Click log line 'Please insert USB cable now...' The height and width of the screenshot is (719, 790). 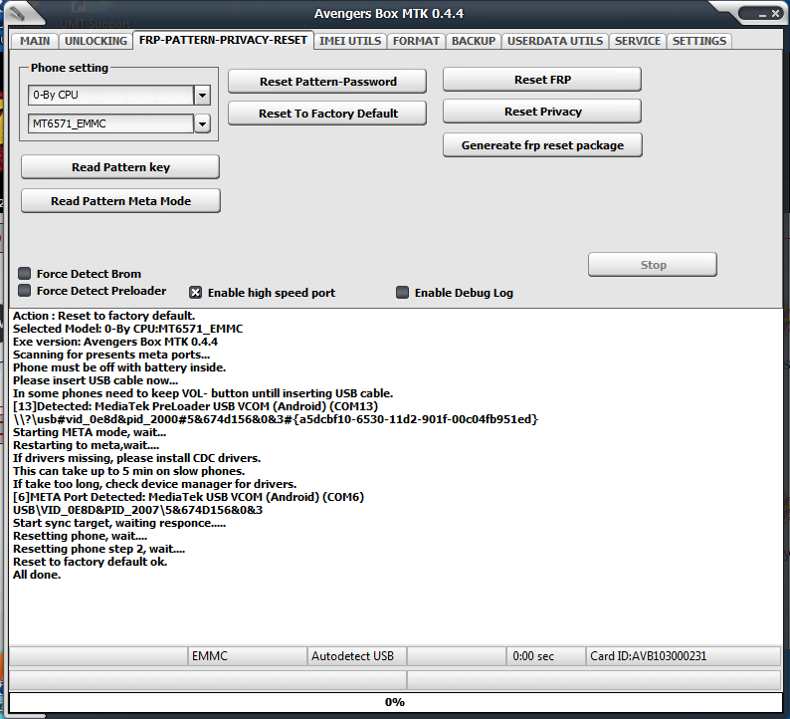[x=96, y=380]
